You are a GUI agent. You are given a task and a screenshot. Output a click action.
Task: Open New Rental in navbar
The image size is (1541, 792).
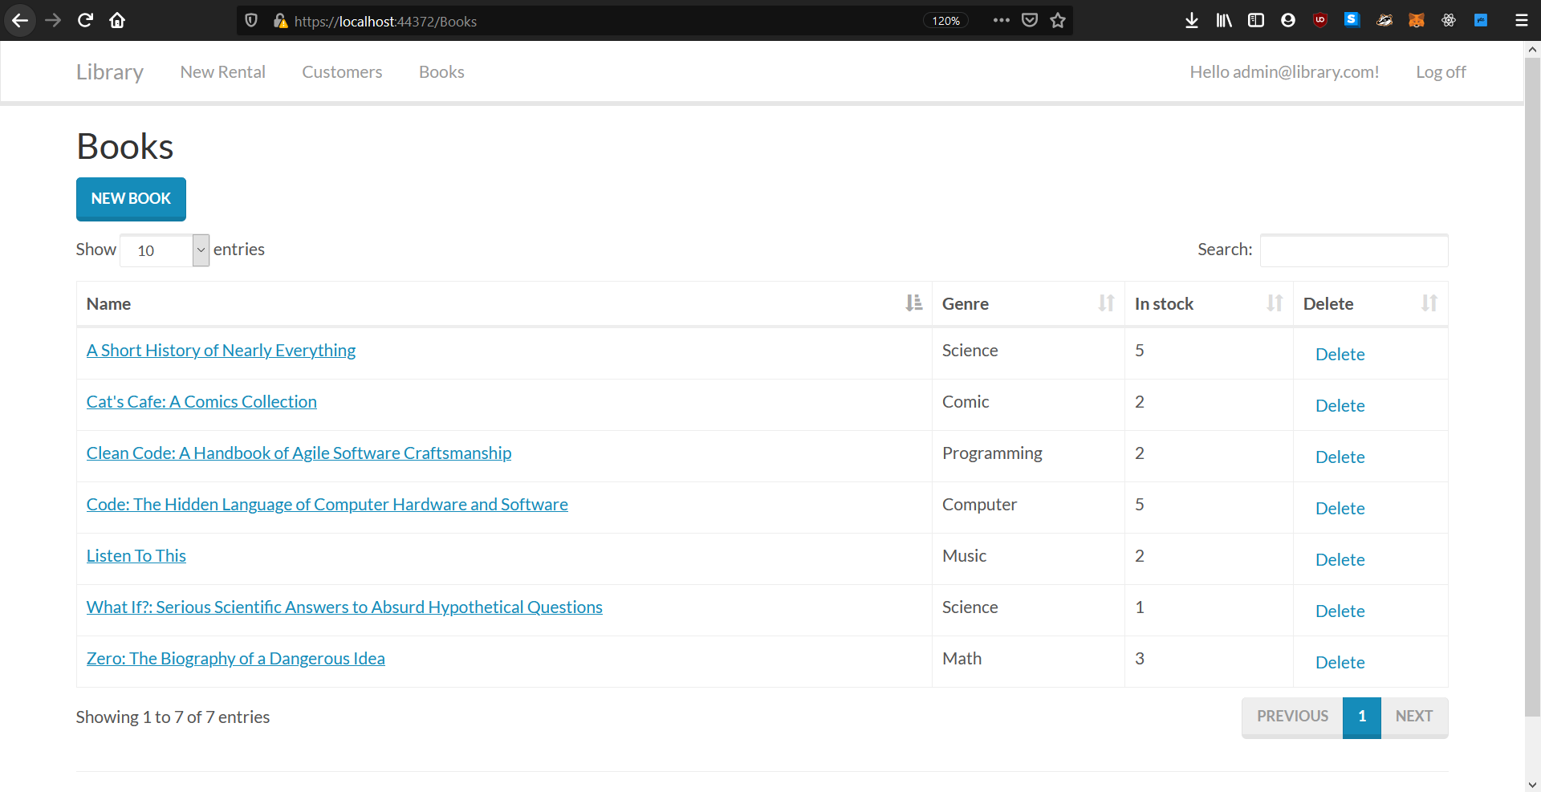coord(222,72)
